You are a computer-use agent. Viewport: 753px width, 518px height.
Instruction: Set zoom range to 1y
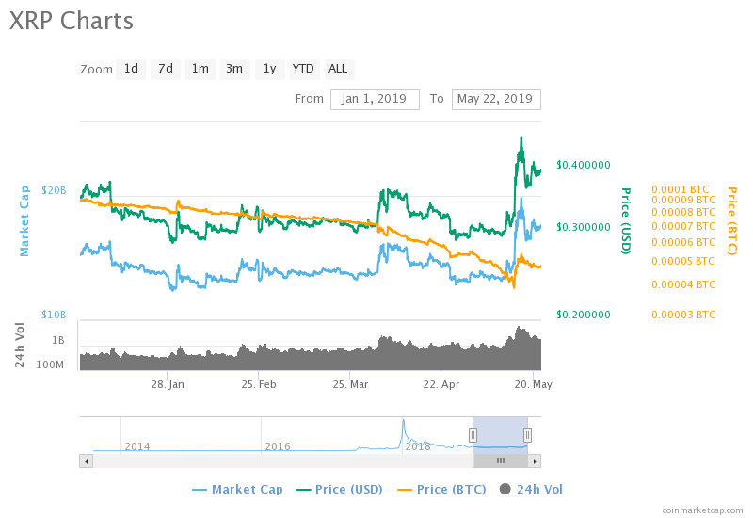click(x=270, y=69)
